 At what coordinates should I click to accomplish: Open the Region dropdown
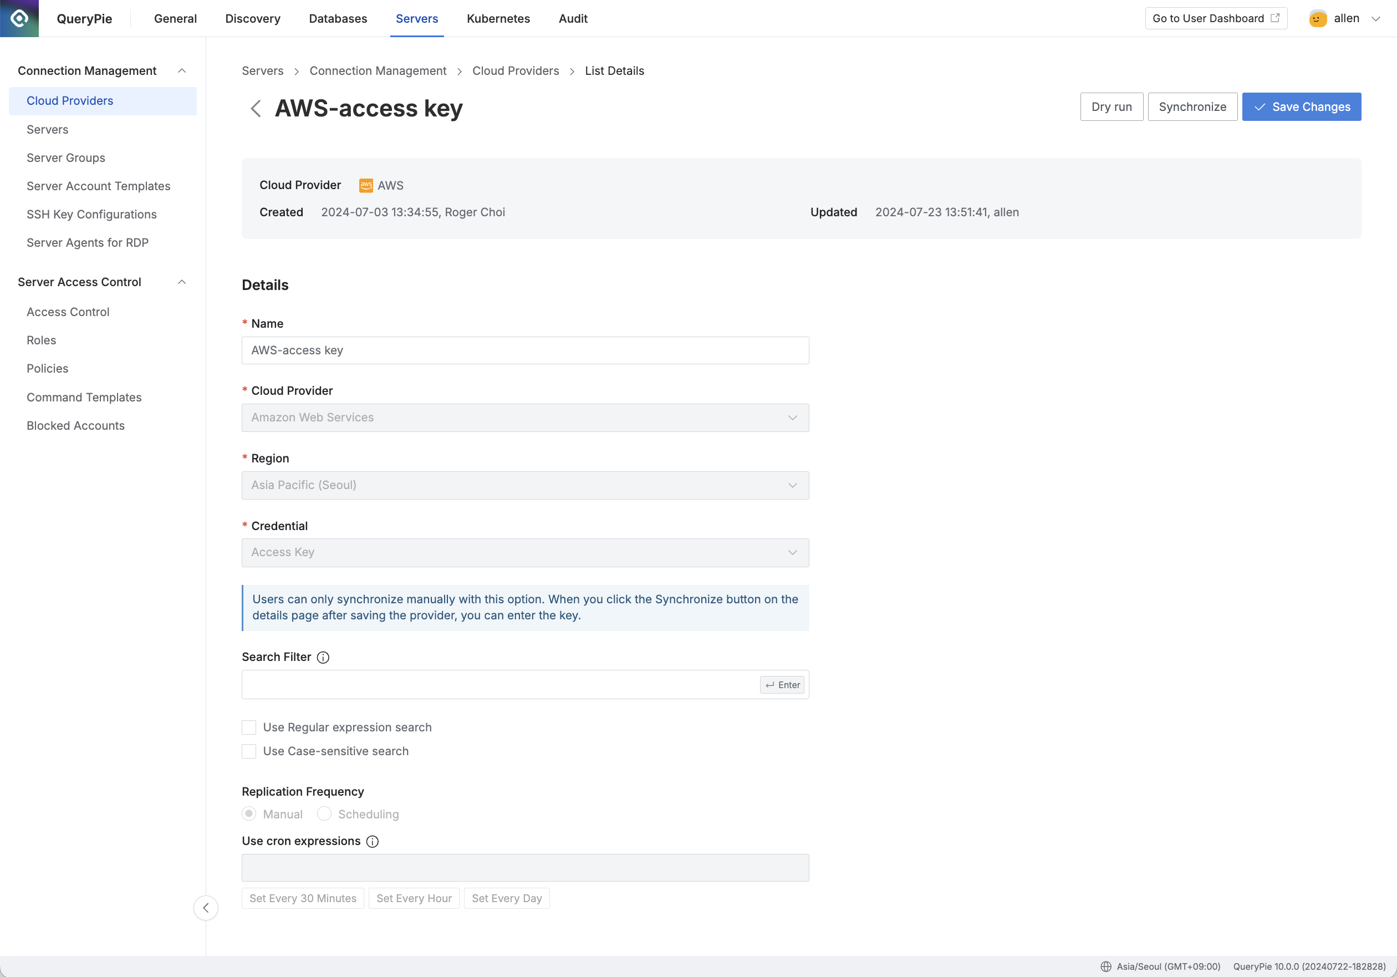(x=525, y=485)
